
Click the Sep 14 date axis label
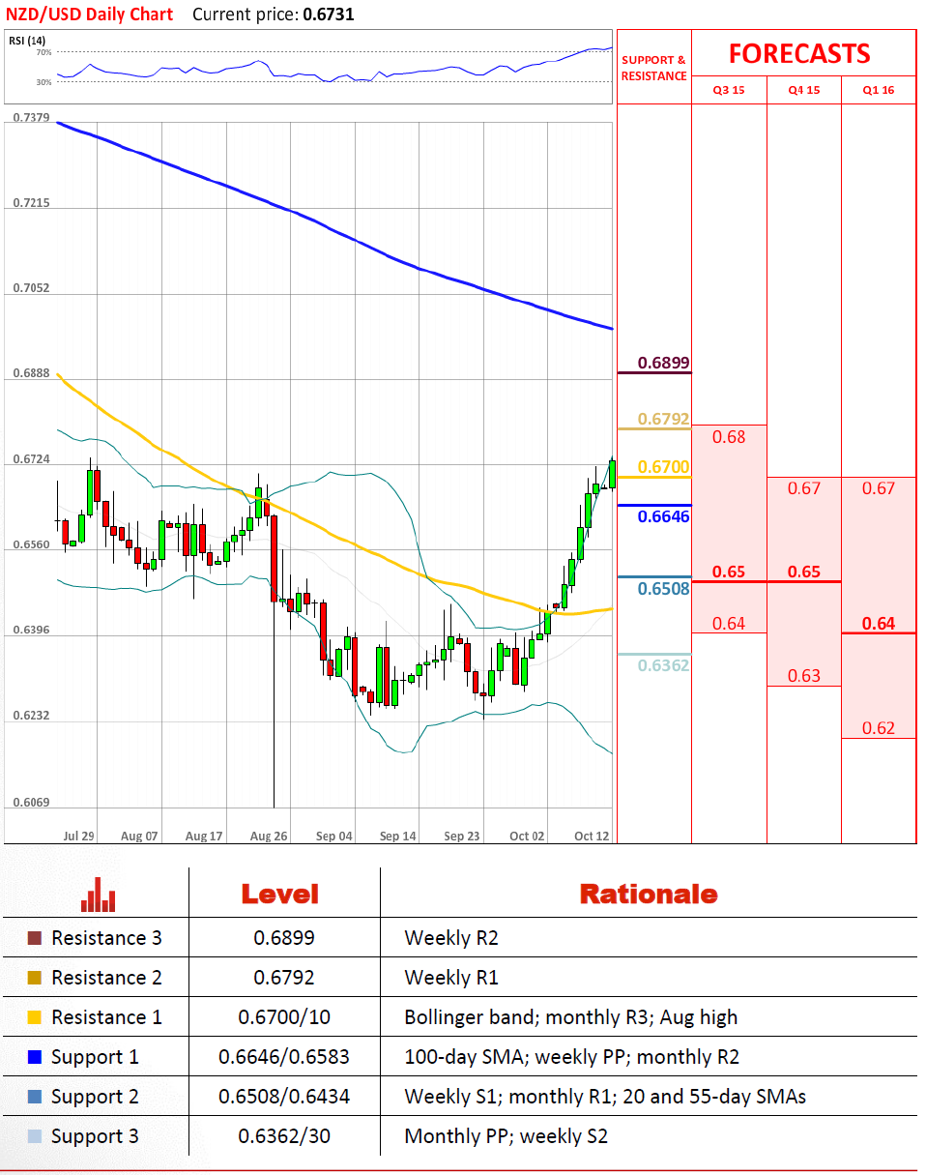pos(397,836)
